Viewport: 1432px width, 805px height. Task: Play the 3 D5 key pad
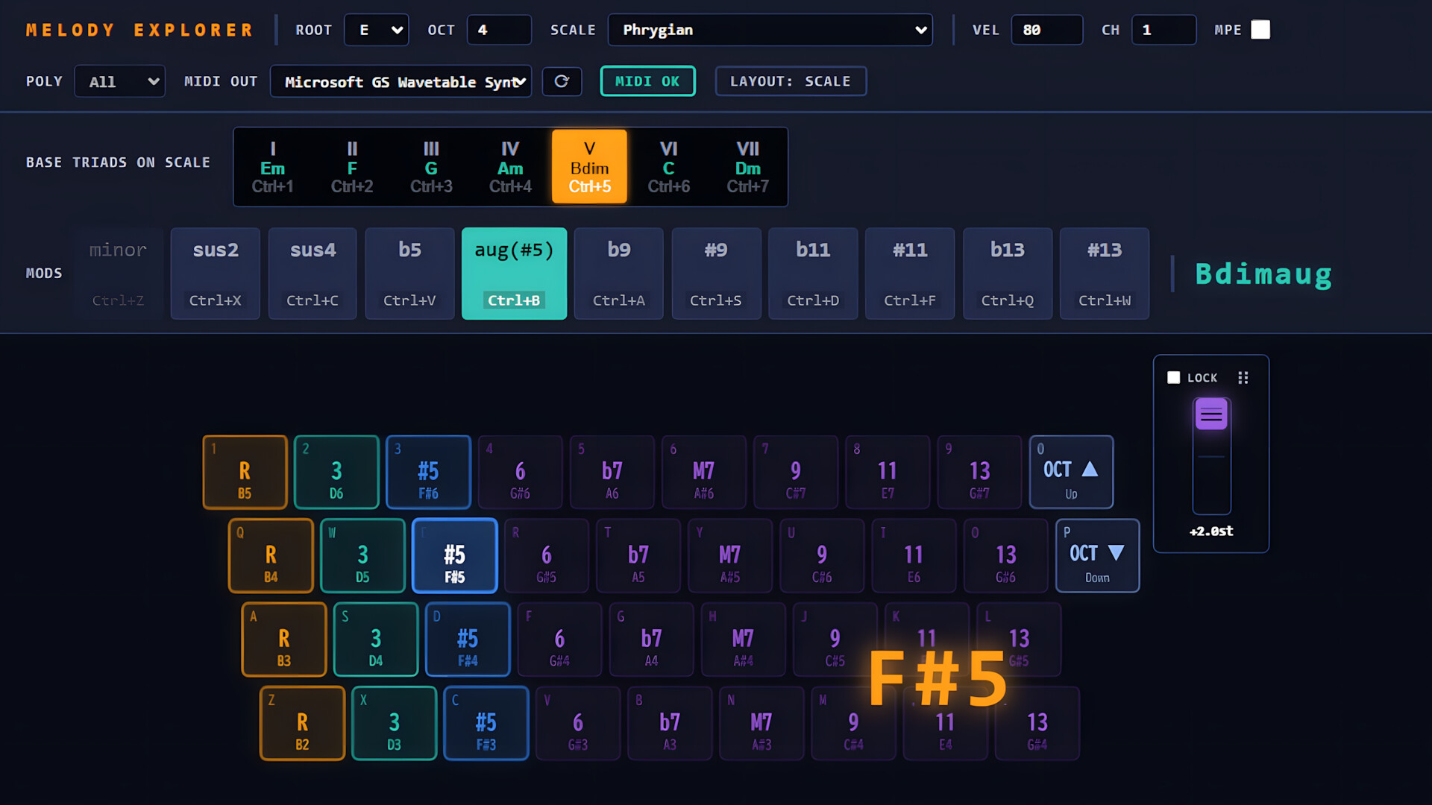(x=362, y=556)
